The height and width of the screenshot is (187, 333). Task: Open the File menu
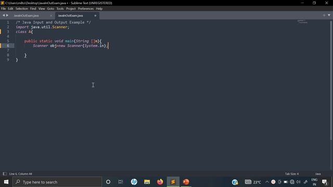(4, 9)
